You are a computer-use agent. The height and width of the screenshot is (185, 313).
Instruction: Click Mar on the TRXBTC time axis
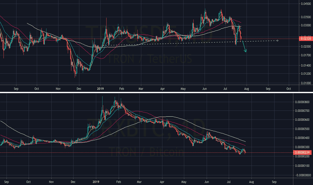tap(139, 182)
